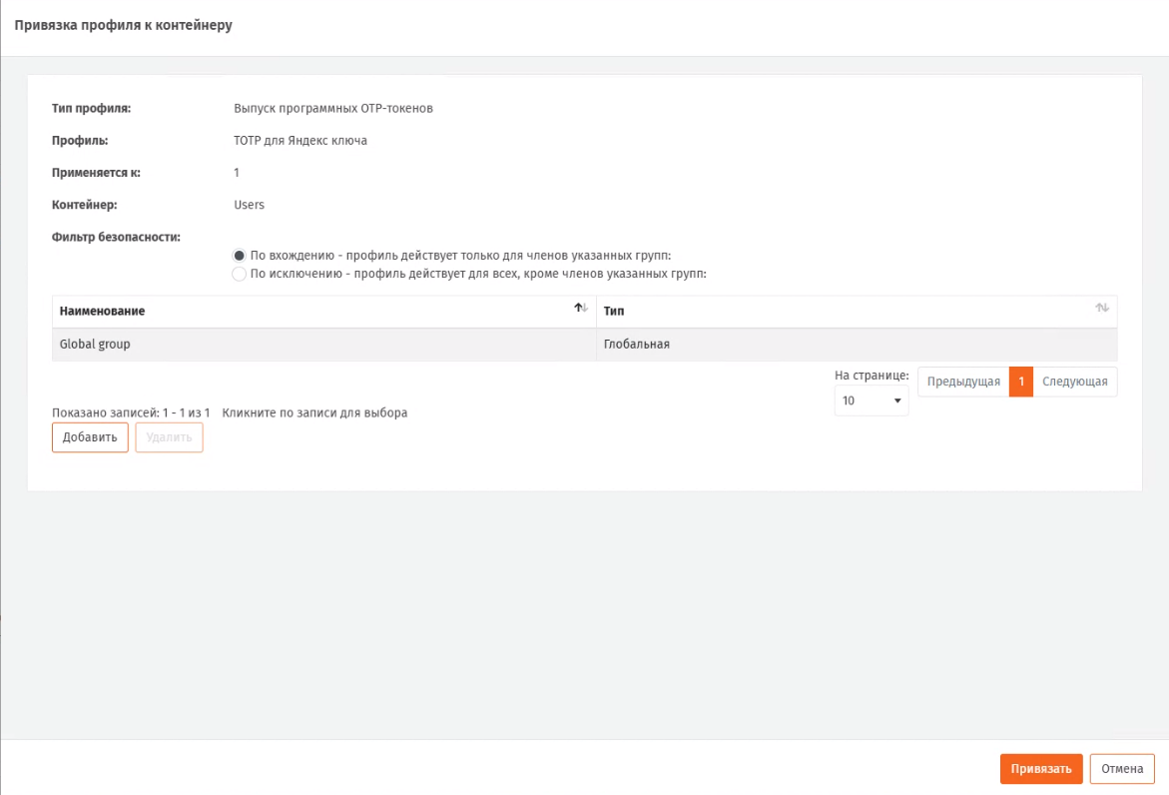Click the Тип column header text
This screenshot has height=795, width=1169.
pos(614,312)
